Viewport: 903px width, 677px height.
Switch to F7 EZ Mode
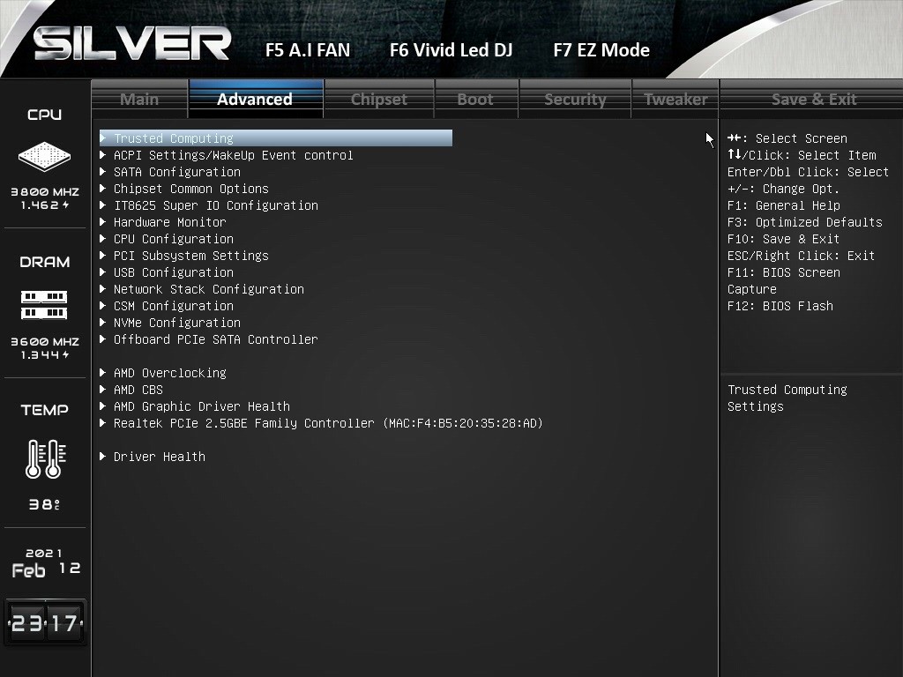coord(601,50)
